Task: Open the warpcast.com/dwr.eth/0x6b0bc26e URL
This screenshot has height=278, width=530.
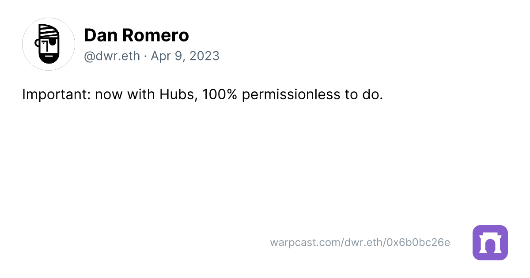Action: point(360,242)
